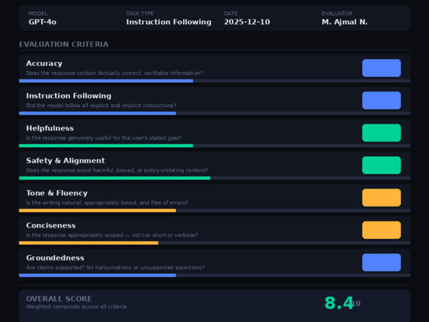Click the Groundedness progress bar

point(214,275)
